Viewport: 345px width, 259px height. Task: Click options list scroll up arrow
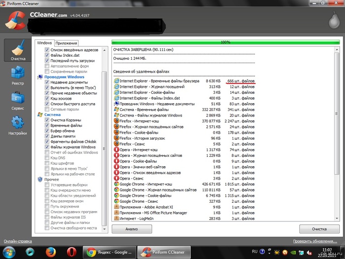coord(104,50)
